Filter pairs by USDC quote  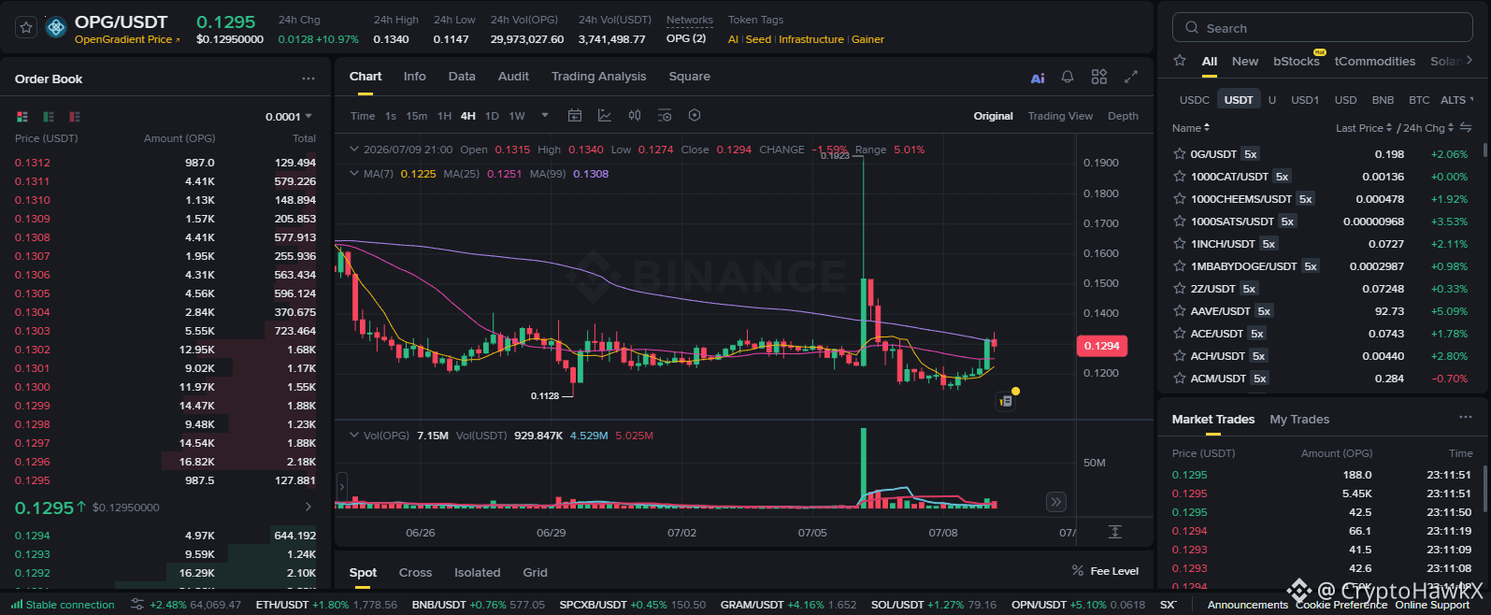coord(1195,100)
